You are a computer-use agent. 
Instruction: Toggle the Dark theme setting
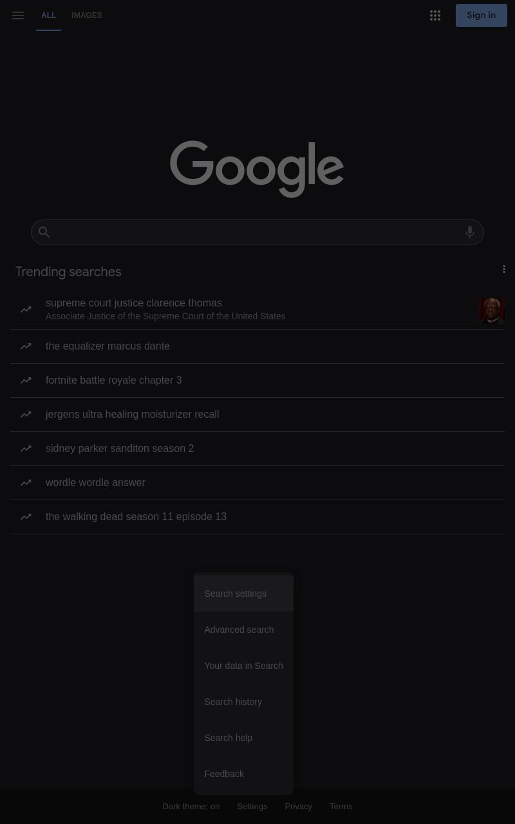click(191, 806)
